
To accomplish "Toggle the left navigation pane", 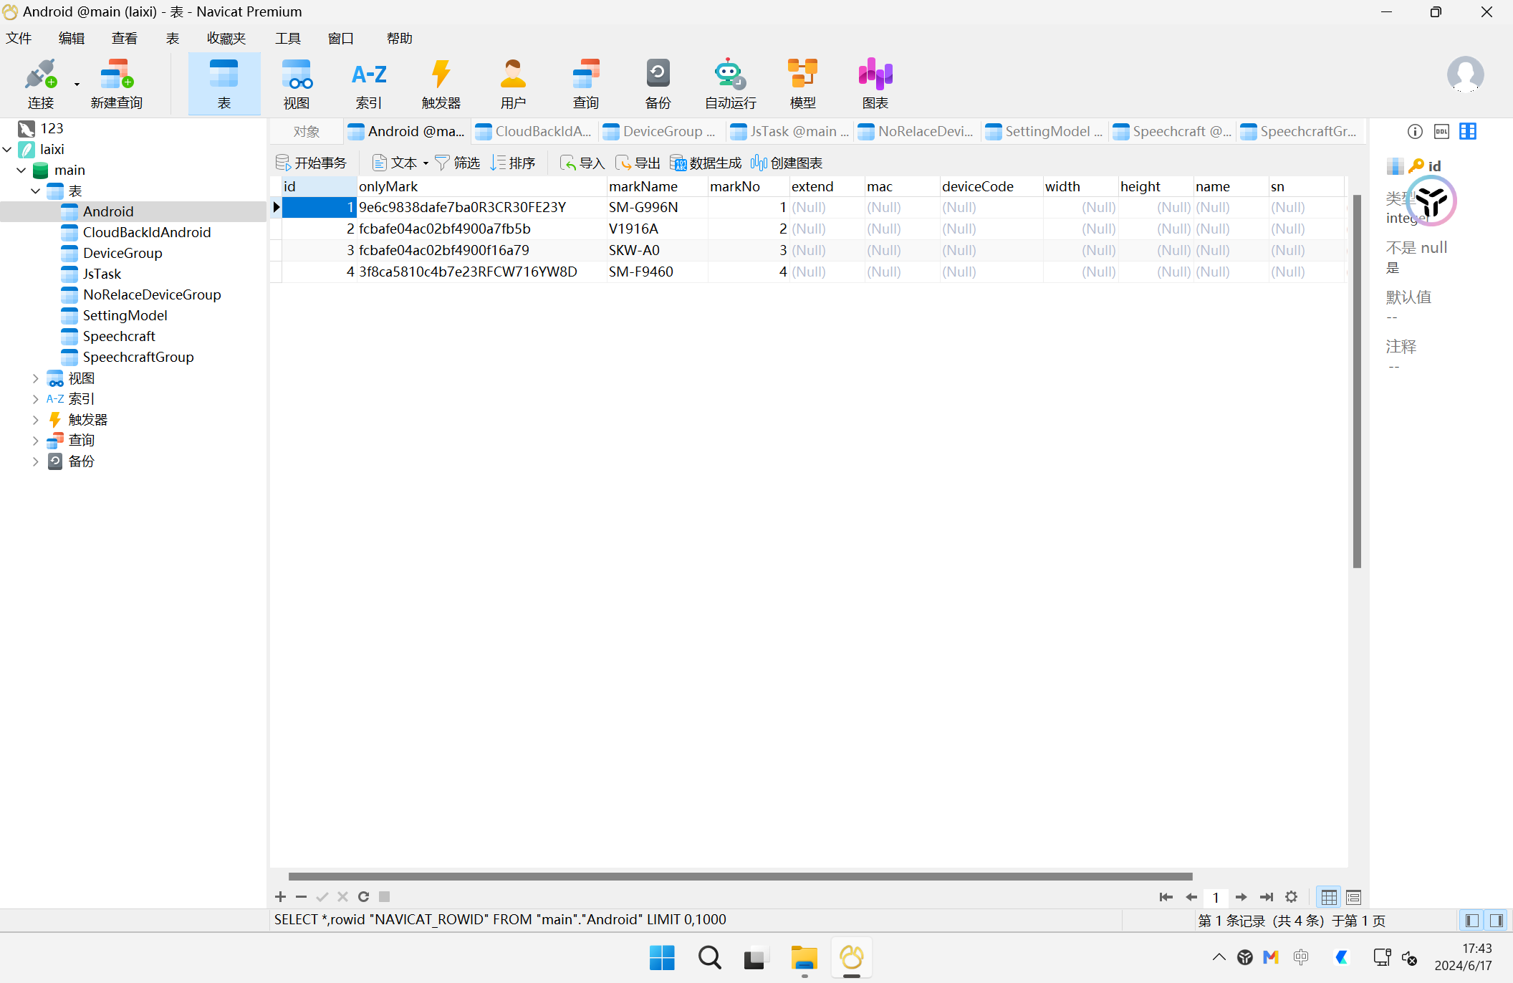I will point(1472,921).
